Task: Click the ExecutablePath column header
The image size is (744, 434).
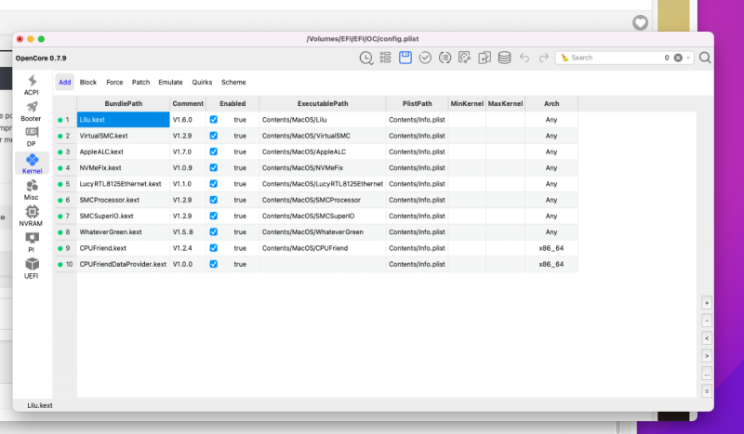Action: pyautogui.click(x=323, y=103)
